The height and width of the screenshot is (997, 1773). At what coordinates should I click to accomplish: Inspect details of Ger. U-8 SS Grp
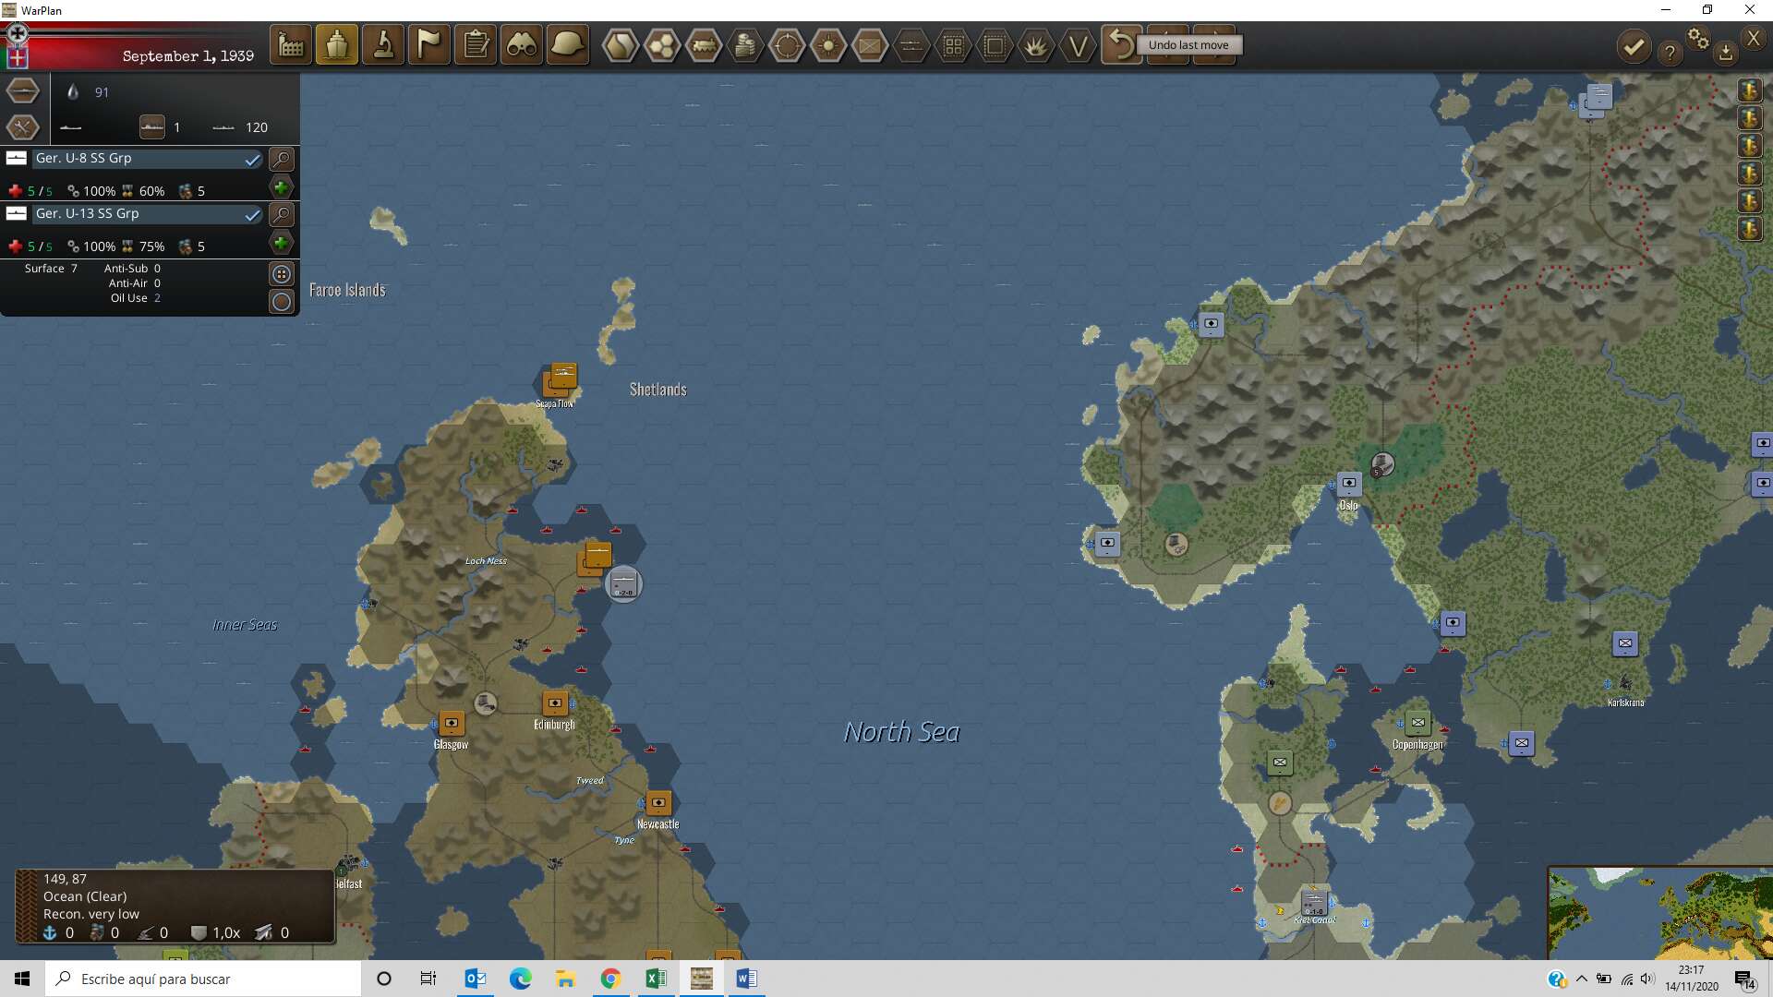(x=282, y=160)
